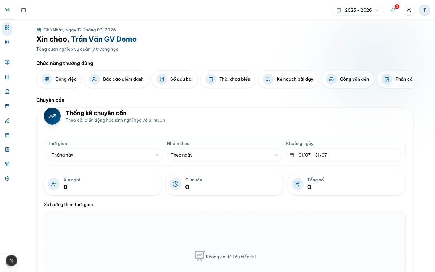Open the Nhóm theo 'Theo ngày' dropdown
435x272 pixels.
pyautogui.click(x=225, y=155)
